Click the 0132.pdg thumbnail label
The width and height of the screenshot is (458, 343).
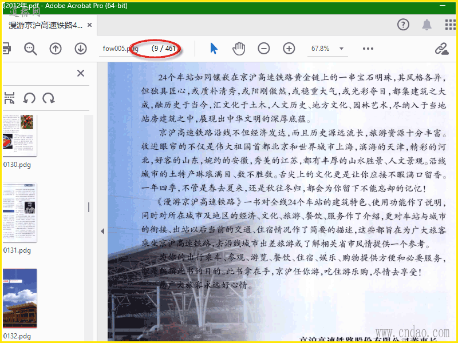click(17, 336)
